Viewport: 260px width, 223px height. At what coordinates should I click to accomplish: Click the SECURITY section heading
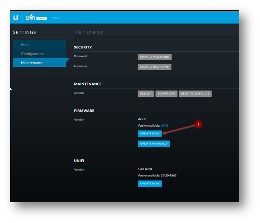click(x=83, y=47)
